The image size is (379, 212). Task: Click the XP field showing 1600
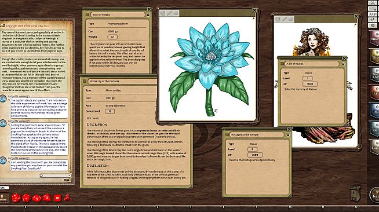(x=310, y=84)
